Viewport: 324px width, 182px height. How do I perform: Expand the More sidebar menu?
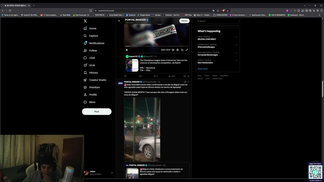pyautogui.click(x=90, y=102)
